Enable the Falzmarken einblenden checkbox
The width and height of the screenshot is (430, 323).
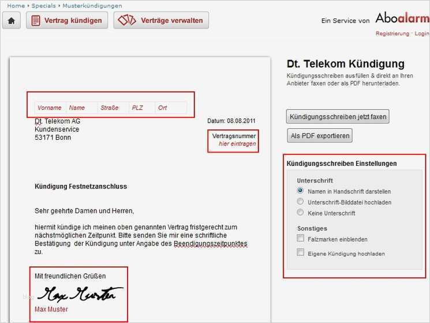(x=301, y=238)
